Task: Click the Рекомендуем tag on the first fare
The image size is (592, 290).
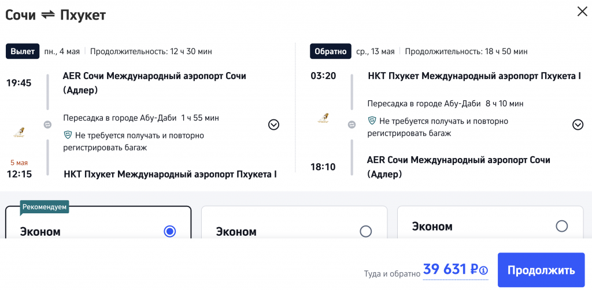Action: (45, 206)
